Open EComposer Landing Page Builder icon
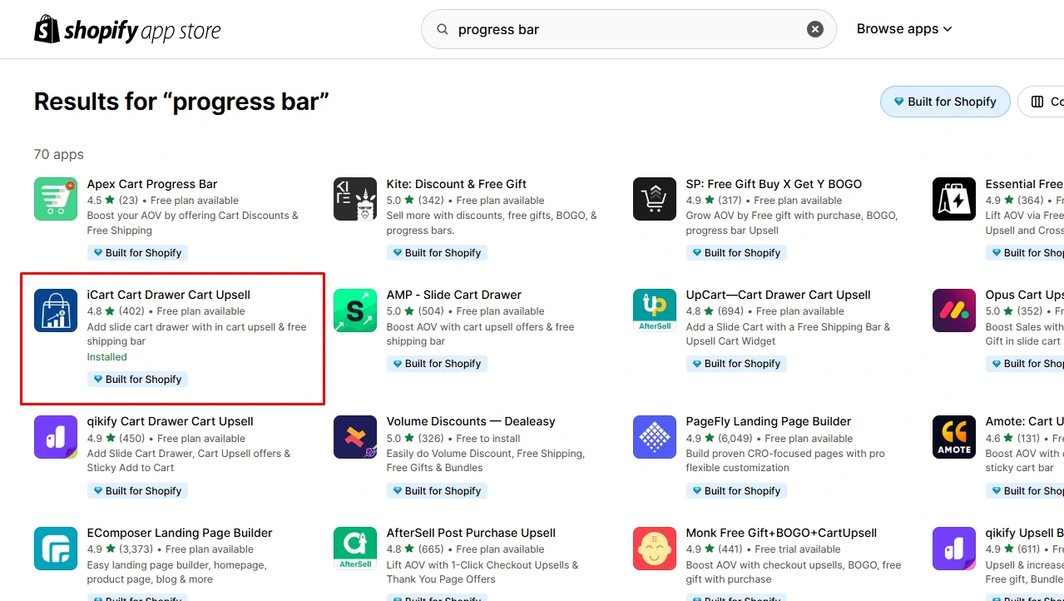The image size is (1064, 601). click(56, 549)
